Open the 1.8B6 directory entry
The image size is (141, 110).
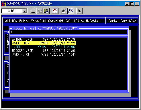tap(44, 47)
